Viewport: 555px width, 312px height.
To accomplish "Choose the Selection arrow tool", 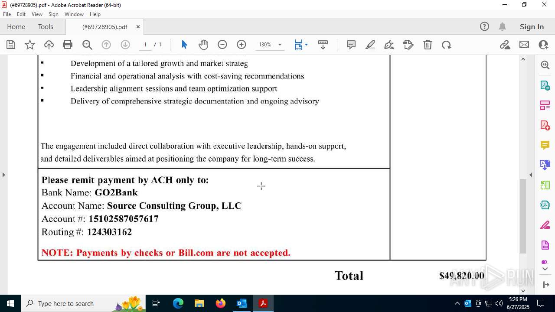I will 184,45.
